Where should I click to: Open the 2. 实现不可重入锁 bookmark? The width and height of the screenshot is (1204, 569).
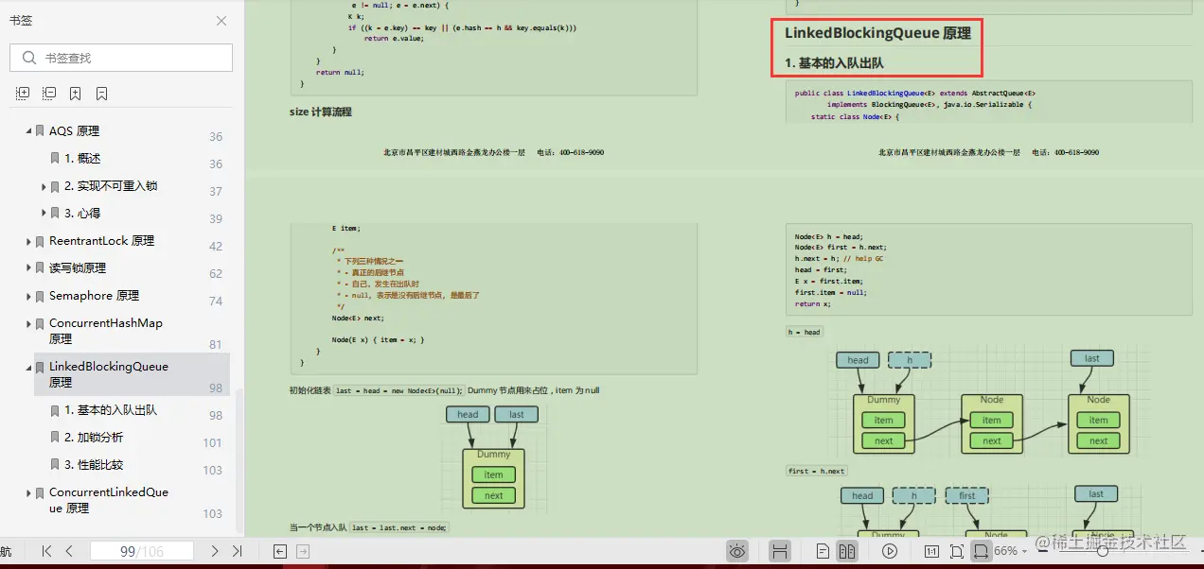[x=111, y=186]
